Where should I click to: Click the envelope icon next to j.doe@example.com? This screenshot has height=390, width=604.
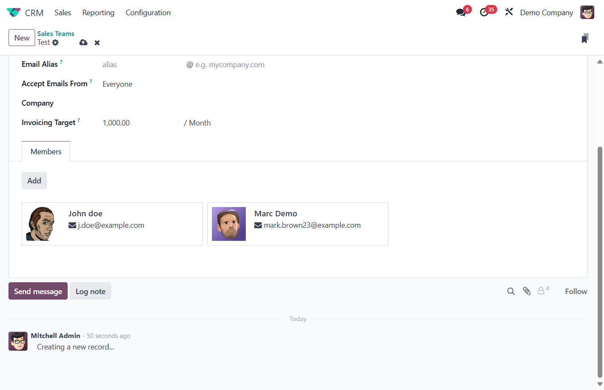coord(72,225)
